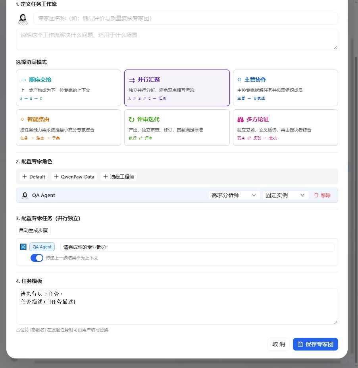Click '产出、独立审查、修订，直到满足标准' description
Screen dimensions: 358x368
(166, 130)
